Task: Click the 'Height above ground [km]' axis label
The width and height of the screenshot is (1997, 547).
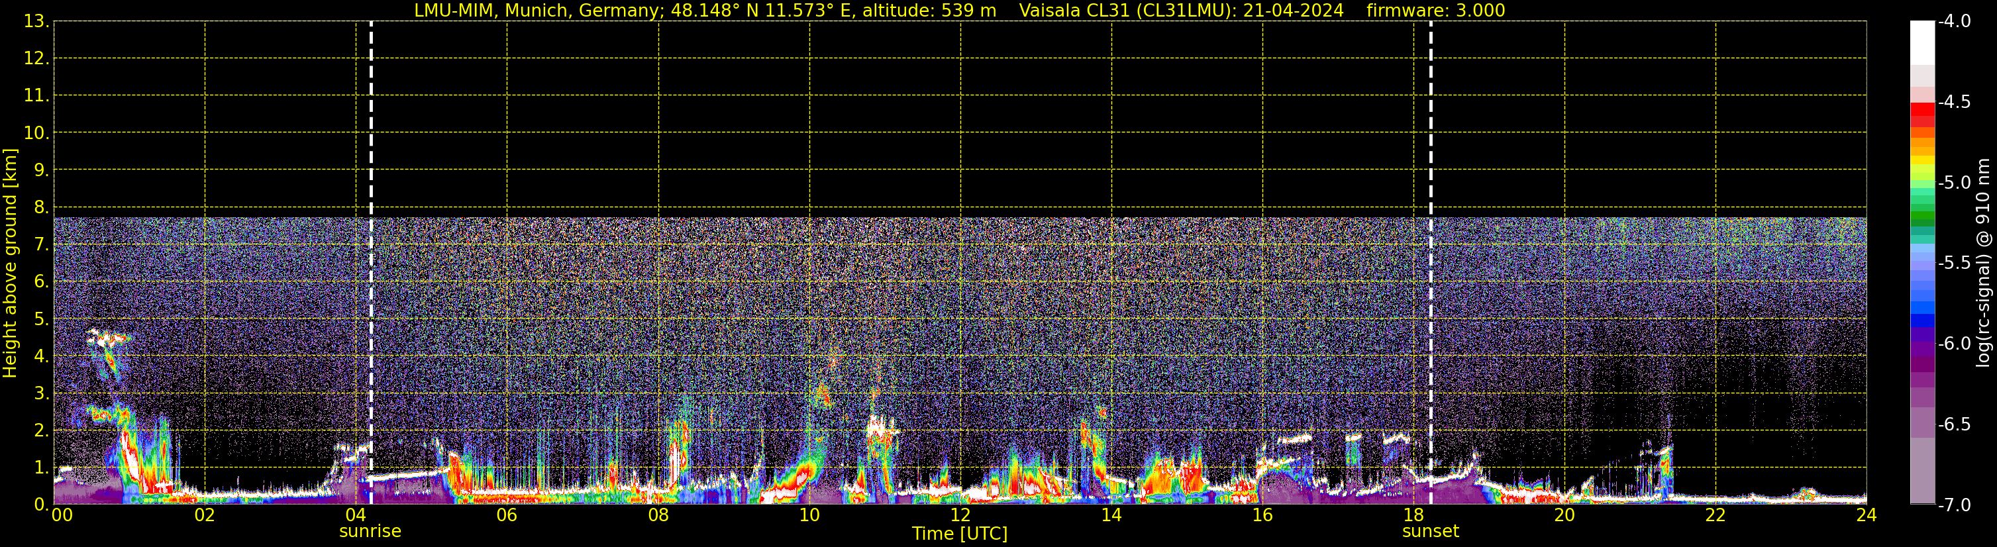Action: coord(10,264)
